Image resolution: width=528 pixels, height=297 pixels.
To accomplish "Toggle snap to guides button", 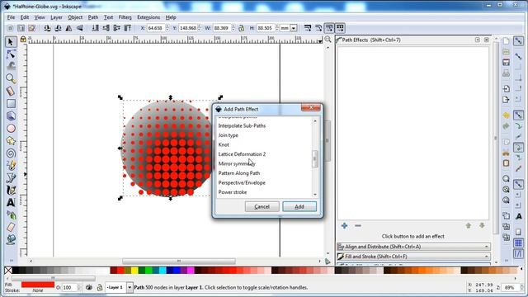I will point(518,254).
